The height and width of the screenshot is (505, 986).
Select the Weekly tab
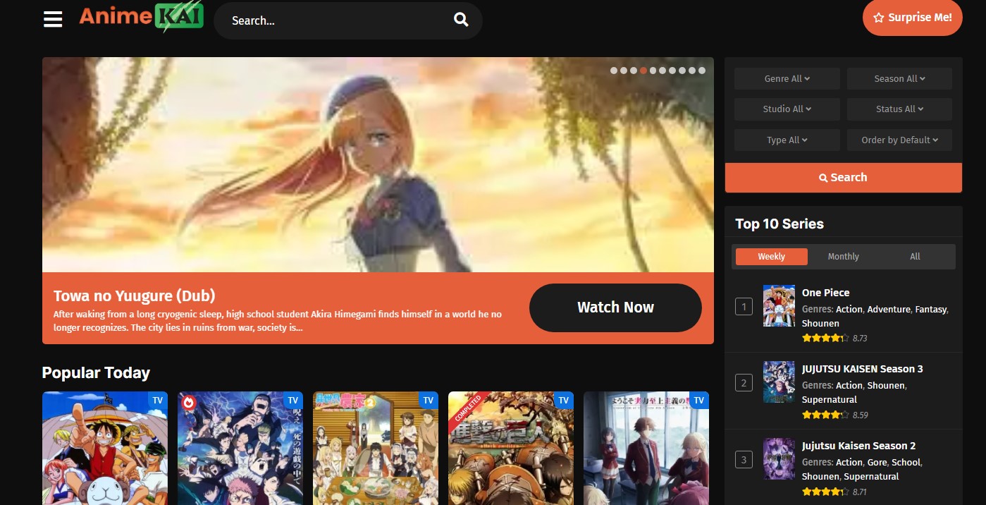(x=771, y=256)
